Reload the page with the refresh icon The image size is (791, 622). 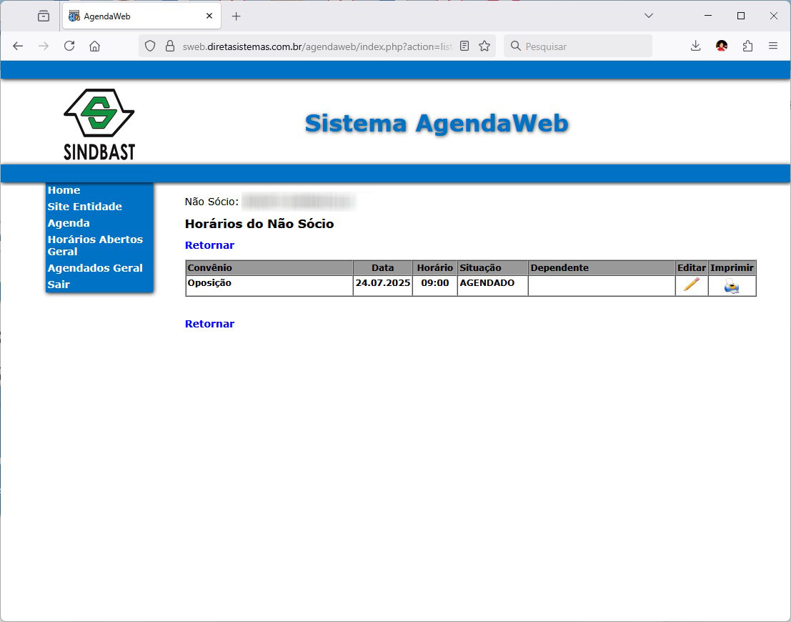(69, 46)
